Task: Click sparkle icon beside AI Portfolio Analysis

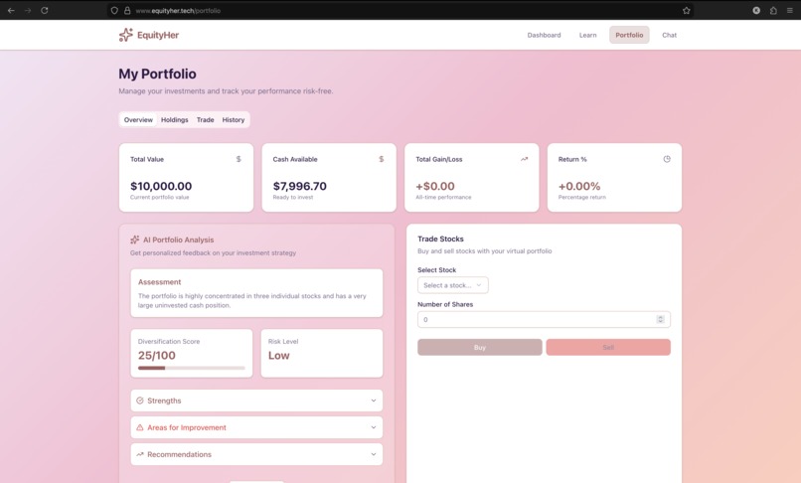Action: 135,240
